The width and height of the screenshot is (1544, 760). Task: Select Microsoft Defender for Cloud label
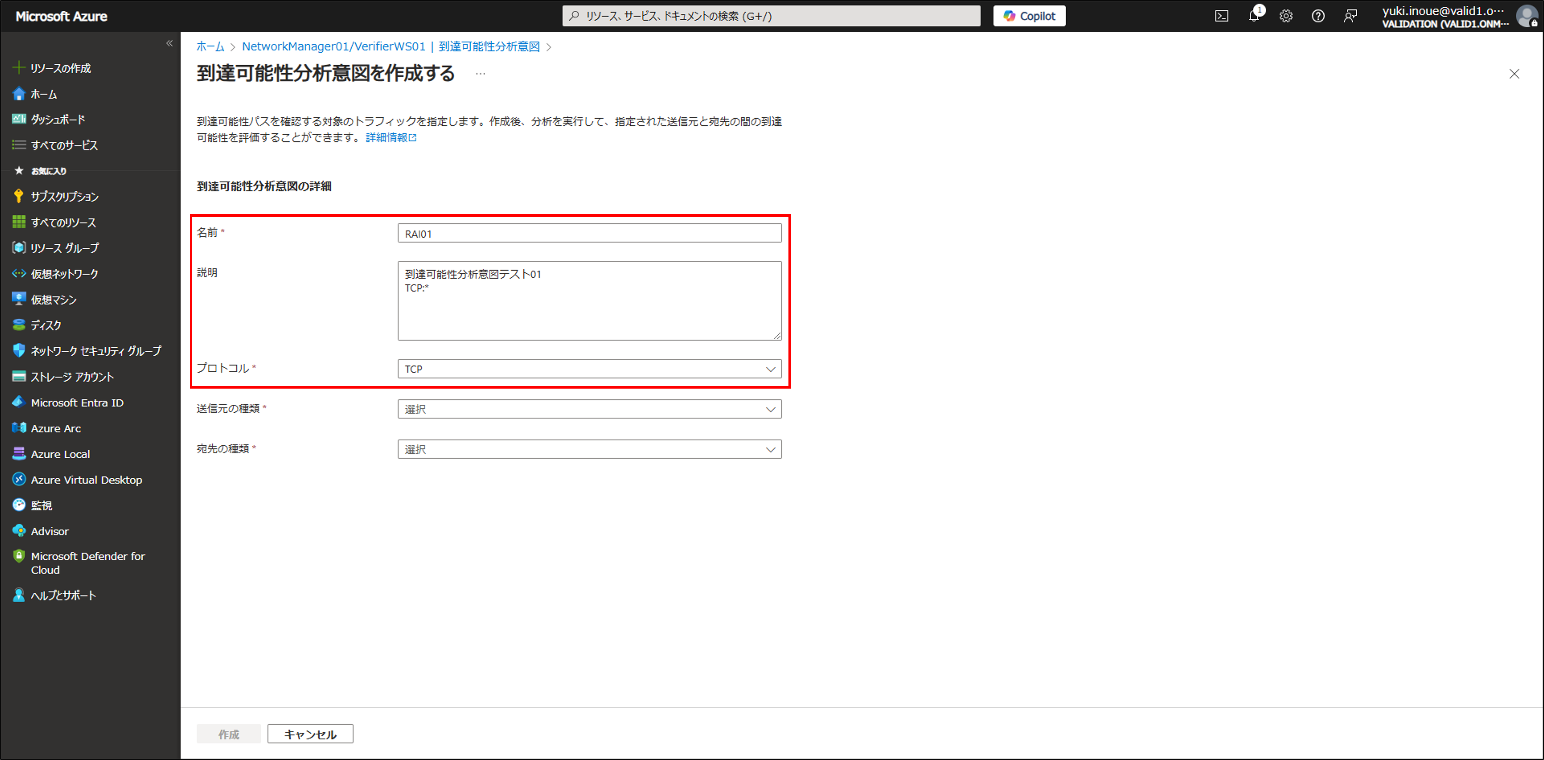pos(88,563)
